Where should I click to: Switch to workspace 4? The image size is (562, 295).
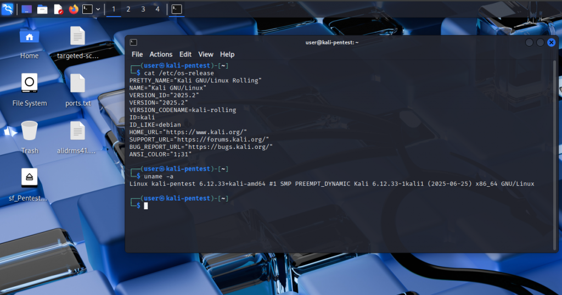(158, 9)
